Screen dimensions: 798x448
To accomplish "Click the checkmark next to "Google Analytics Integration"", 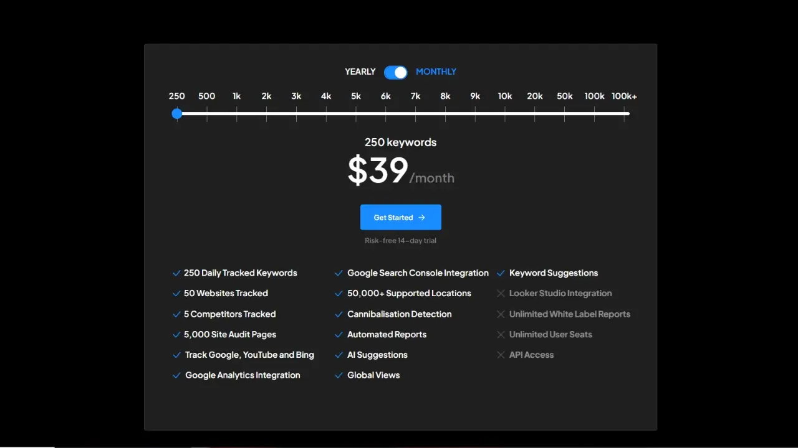I will click(176, 375).
